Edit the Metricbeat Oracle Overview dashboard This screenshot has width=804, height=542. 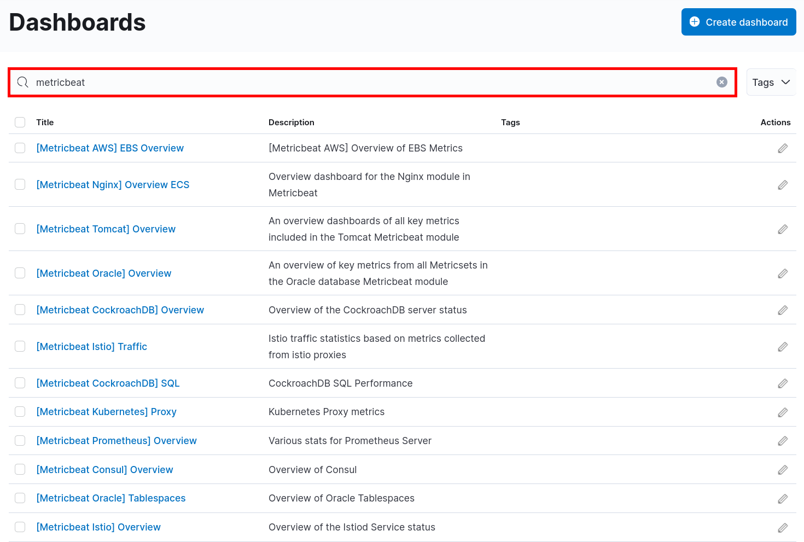[x=783, y=273]
